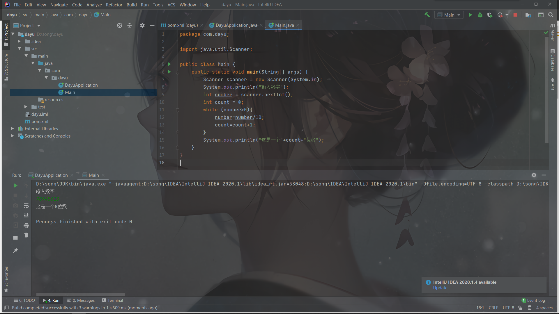Click the locate file crosshair icon
This screenshot has height=314, width=559.
tap(120, 25)
